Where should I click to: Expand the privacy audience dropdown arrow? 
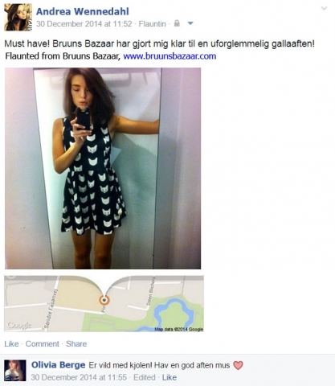190,23
